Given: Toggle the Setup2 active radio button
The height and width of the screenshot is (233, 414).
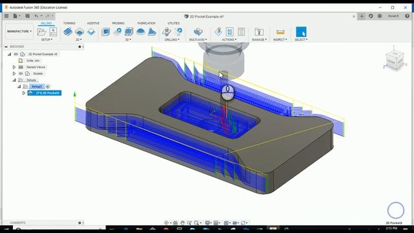Looking at the screenshot, I should pos(47,86).
